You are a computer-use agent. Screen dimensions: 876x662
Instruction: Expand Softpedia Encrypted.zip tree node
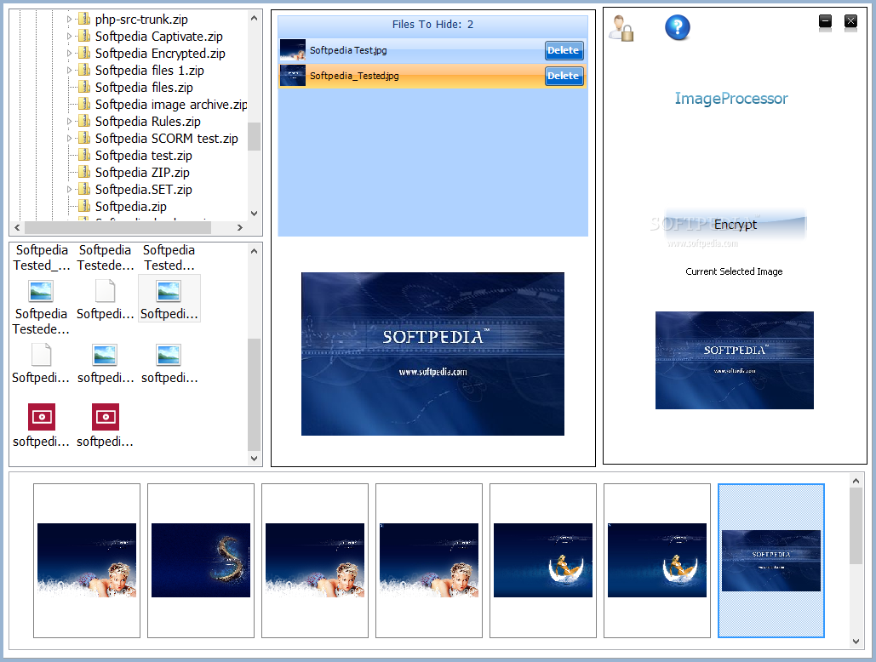tap(69, 54)
